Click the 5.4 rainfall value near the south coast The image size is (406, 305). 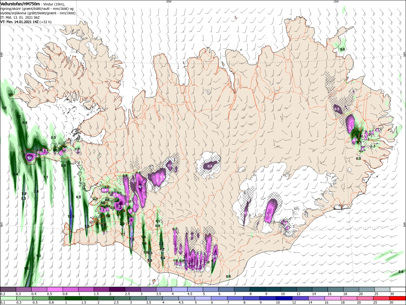click(163, 258)
